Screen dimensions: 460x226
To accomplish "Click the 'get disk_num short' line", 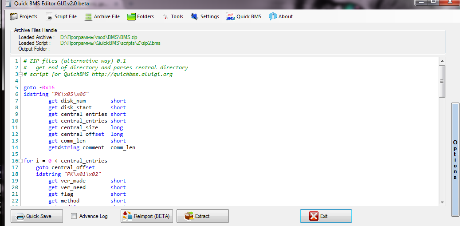I will point(87,101).
